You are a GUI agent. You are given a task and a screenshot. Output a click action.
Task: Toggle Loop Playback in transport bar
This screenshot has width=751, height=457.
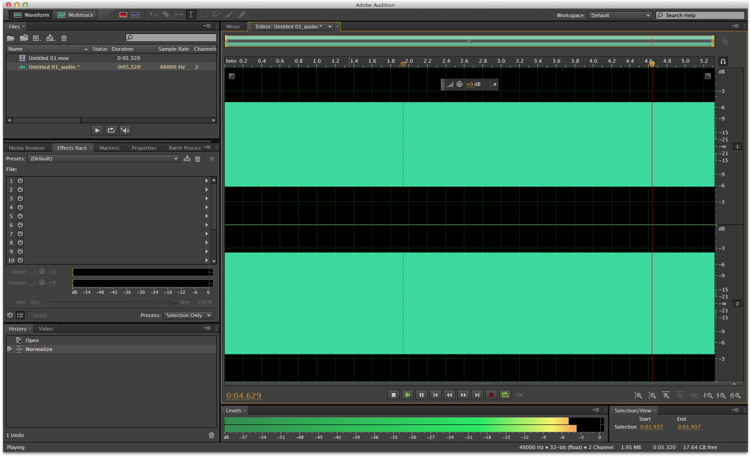click(x=505, y=395)
